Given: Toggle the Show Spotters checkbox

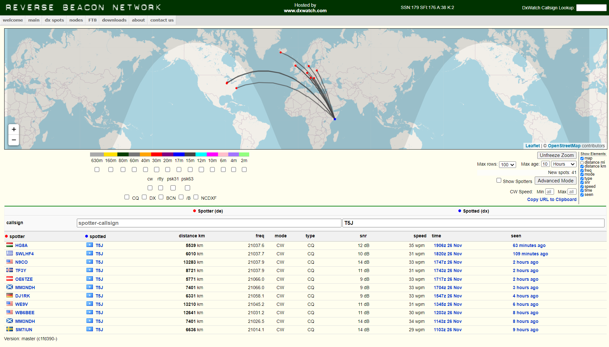Looking at the screenshot, I should pos(499,180).
